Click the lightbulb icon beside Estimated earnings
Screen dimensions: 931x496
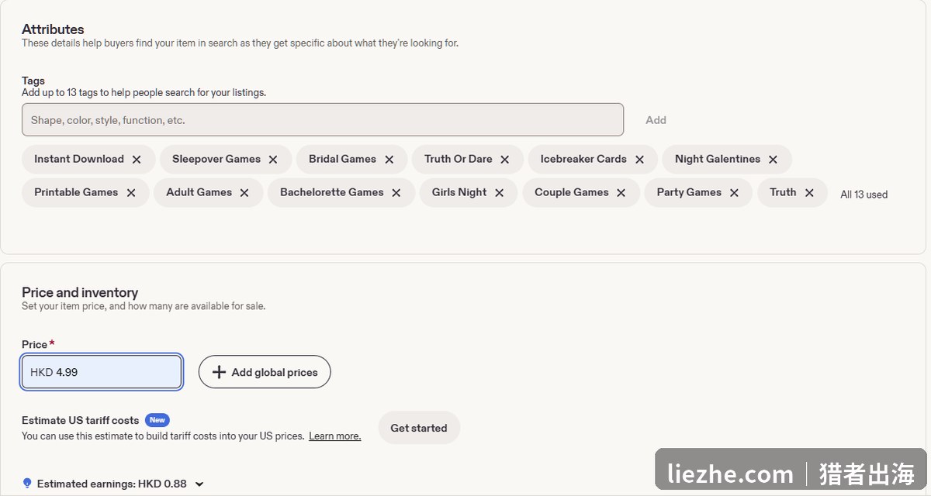point(27,484)
